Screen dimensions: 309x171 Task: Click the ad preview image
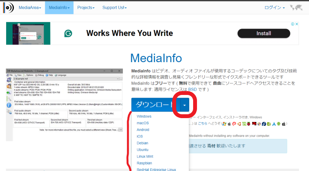[28, 33]
